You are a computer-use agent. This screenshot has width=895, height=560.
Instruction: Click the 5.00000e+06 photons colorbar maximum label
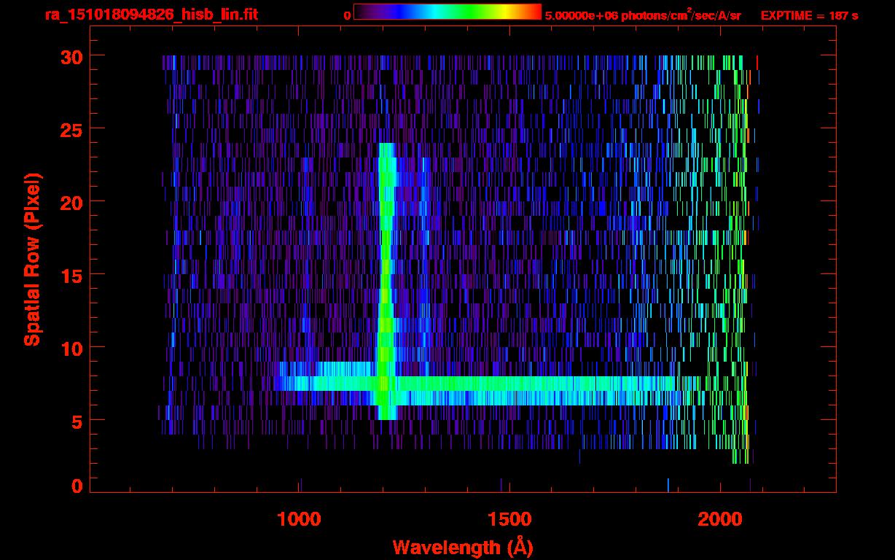point(643,15)
